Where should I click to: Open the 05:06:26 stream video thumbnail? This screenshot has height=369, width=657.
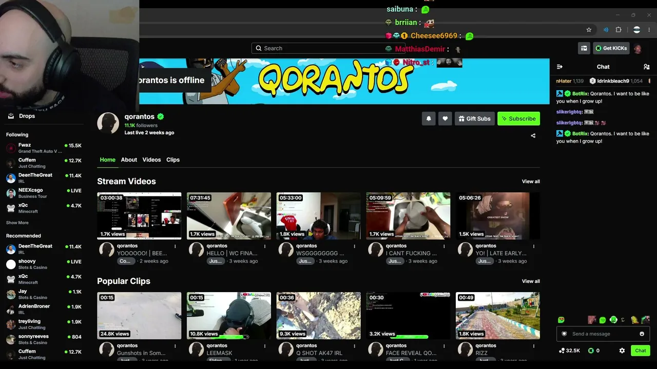coord(498,216)
